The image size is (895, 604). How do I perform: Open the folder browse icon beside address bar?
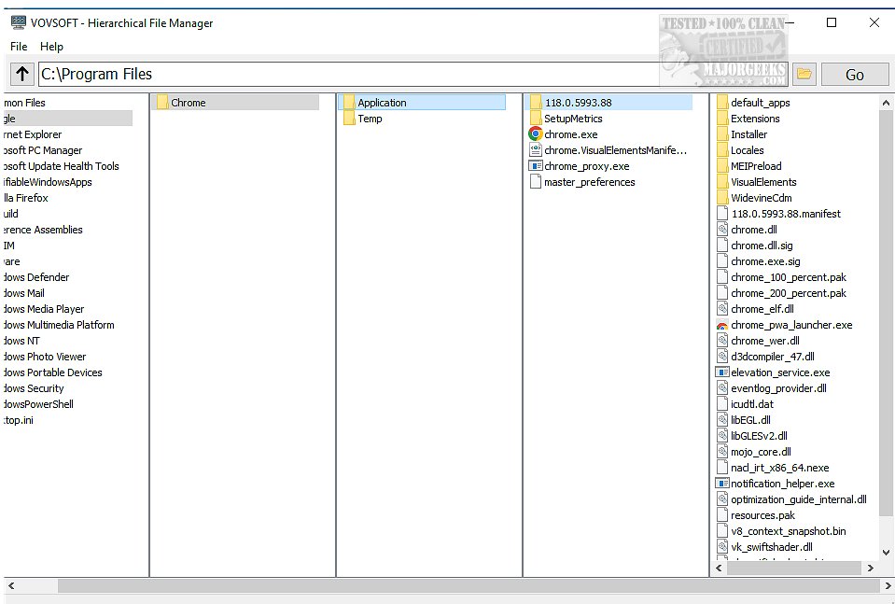804,74
